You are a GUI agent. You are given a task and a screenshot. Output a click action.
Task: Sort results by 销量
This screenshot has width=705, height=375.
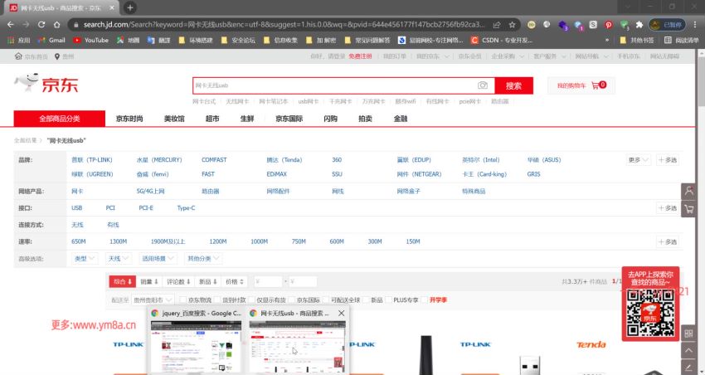tap(148, 281)
